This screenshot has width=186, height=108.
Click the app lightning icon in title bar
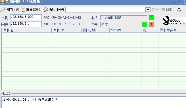click(x=2, y=2)
